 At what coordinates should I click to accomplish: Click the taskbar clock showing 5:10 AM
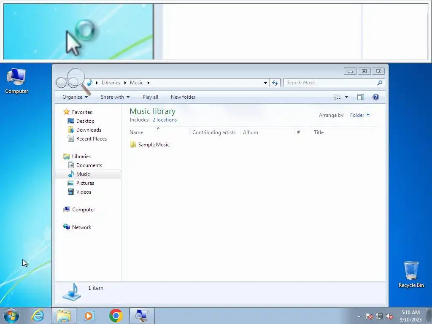click(x=410, y=316)
